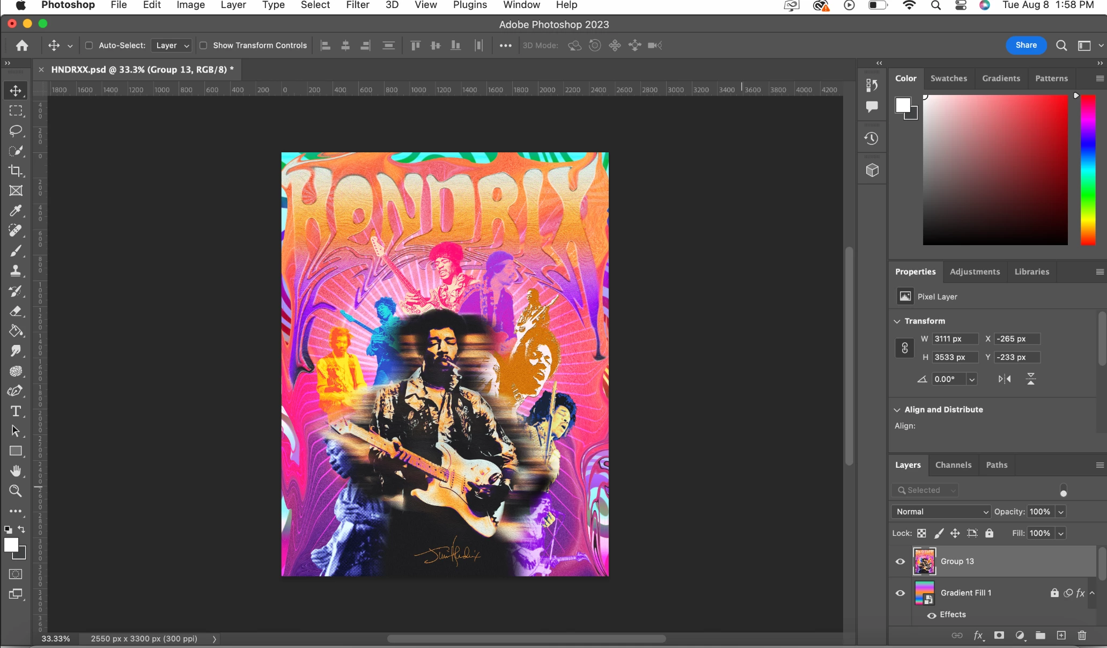This screenshot has width=1107, height=648.
Task: Select the Lasso tool
Action: 16,130
